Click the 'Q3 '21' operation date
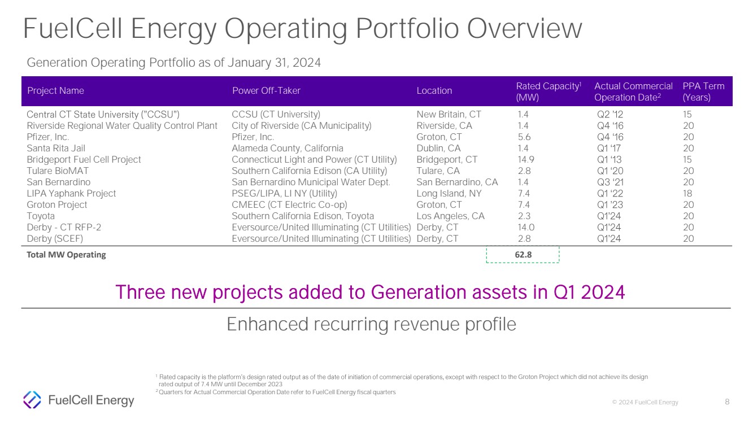Image resolution: width=753 pixels, height=423 pixels. pyautogui.click(x=611, y=182)
